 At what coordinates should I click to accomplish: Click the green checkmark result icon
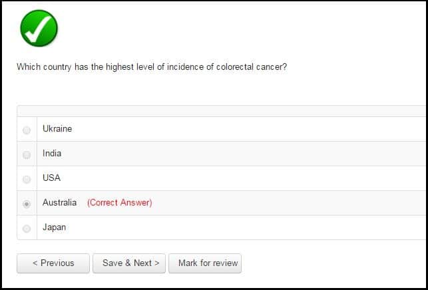coord(39,28)
